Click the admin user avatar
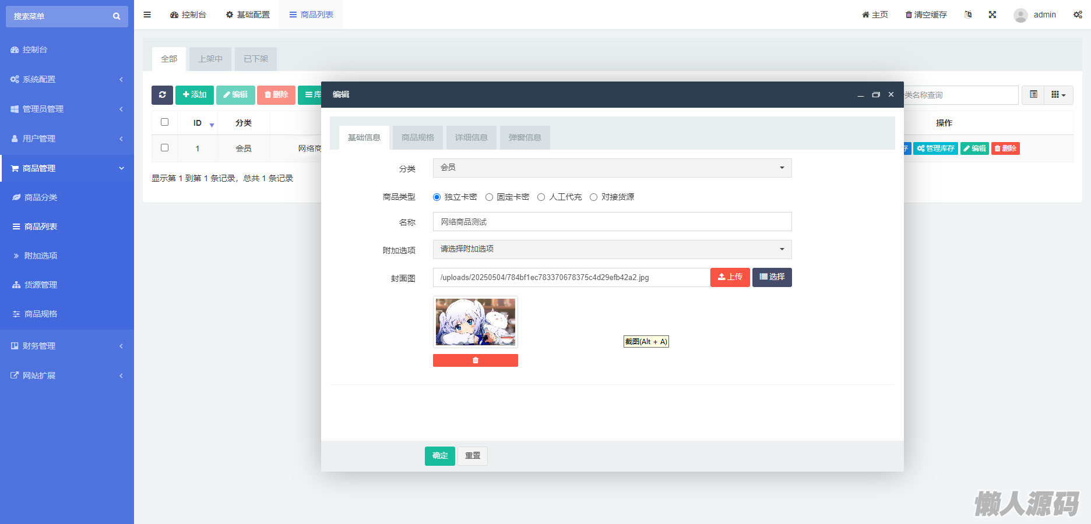 pos(1020,15)
